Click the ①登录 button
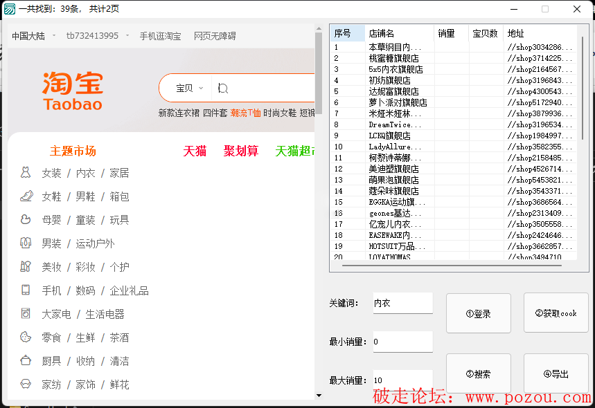Viewport: 595px width, 408px height. point(479,313)
